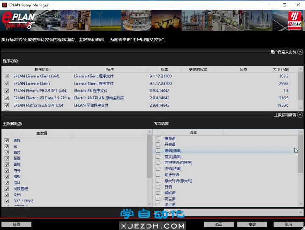Select the 朝鲜语 language row
This screenshot has width=305, height=230.
(x=225, y=193)
